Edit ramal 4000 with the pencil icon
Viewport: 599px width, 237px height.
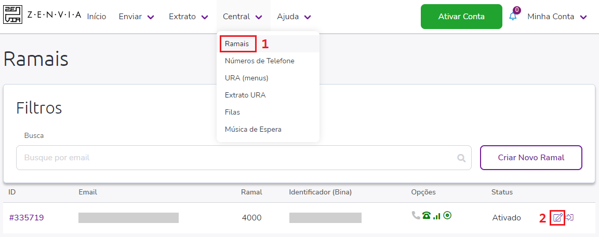[557, 217]
